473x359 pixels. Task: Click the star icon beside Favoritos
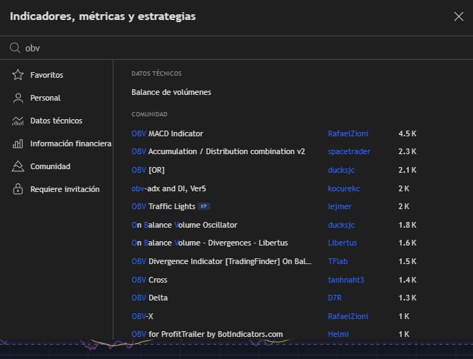(x=18, y=75)
